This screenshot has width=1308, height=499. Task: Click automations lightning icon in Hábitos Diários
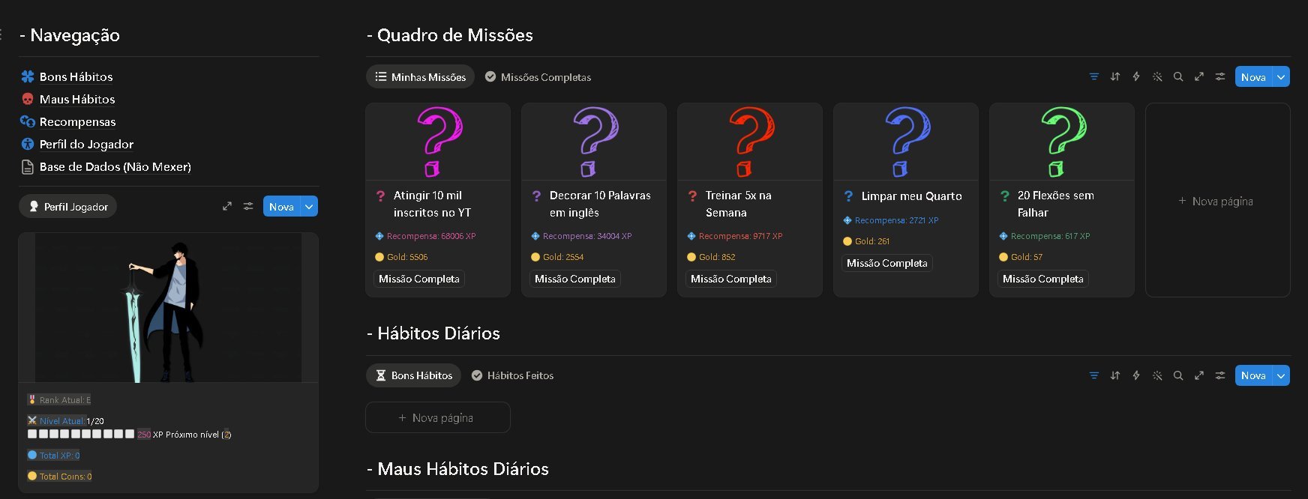click(x=1136, y=375)
